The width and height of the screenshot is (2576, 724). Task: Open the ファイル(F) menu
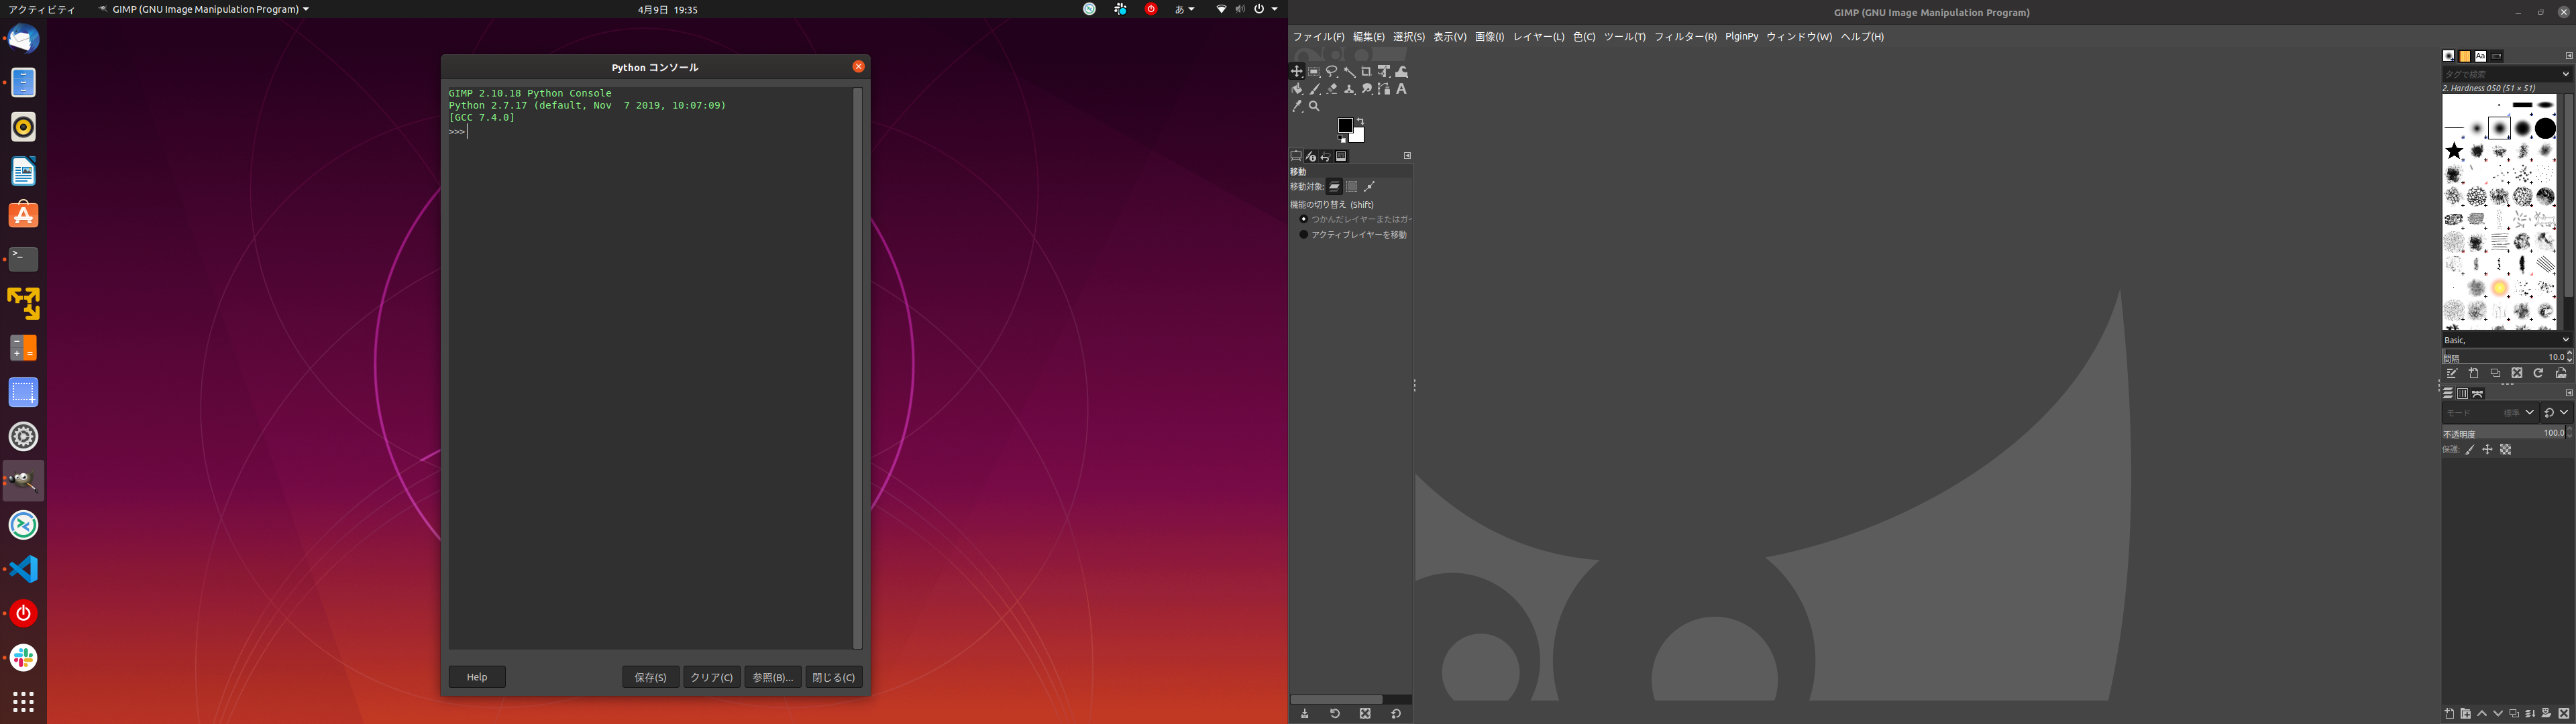pyautogui.click(x=1318, y=37)
